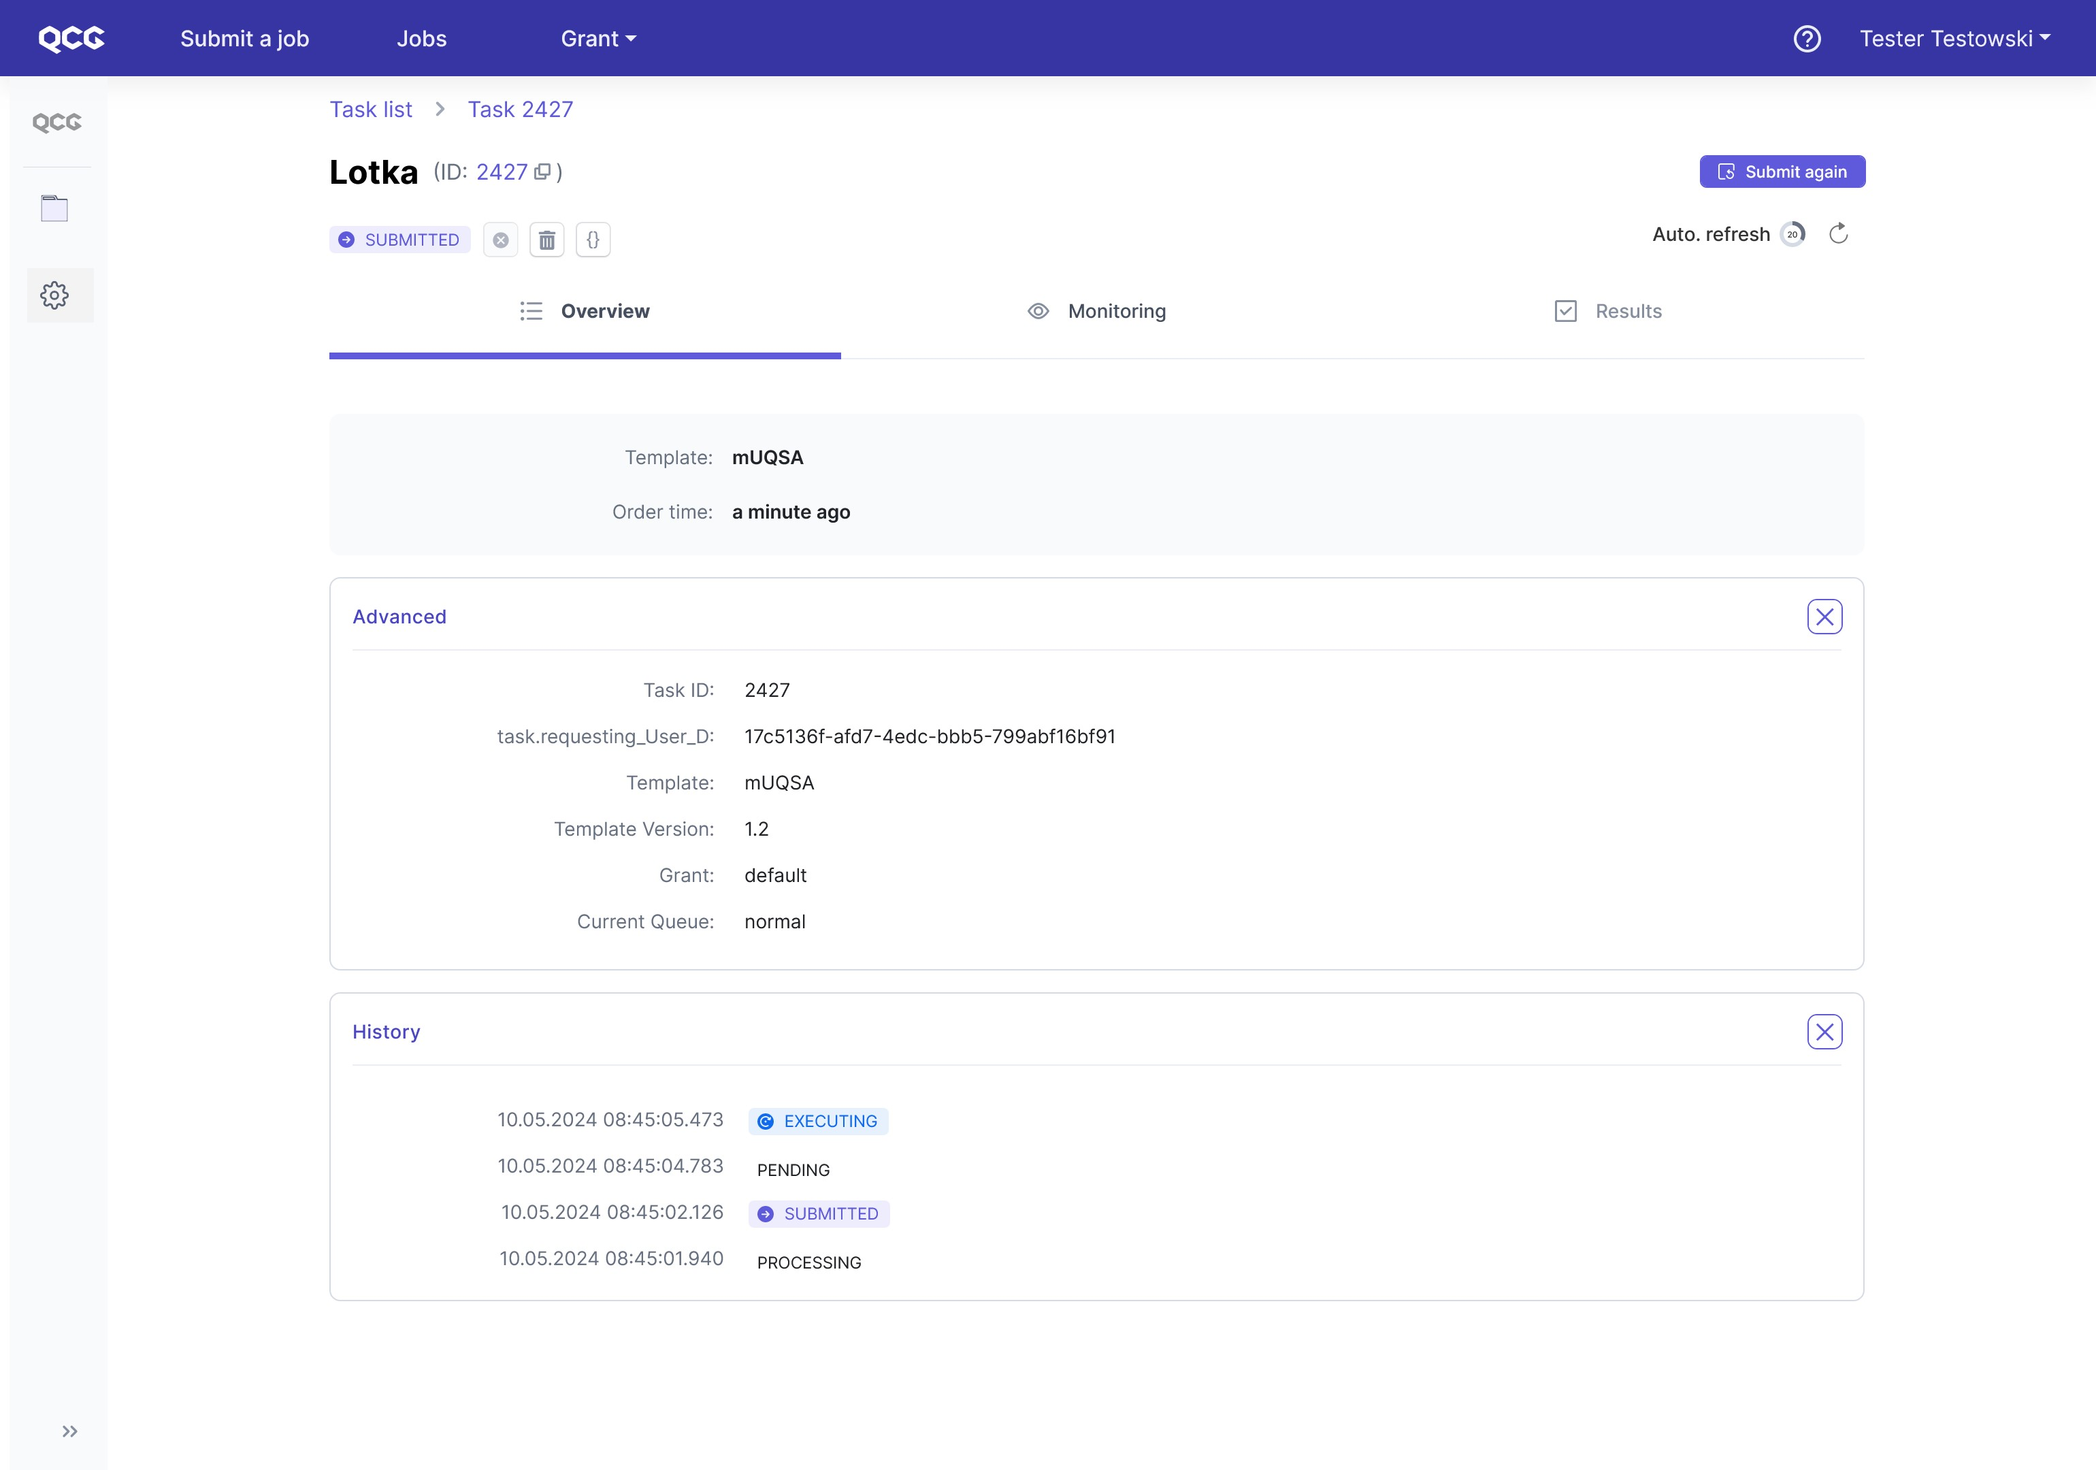Click timestamp 10.05.2024 08:45:05.473
2096x1470 pixels.
610,1120
